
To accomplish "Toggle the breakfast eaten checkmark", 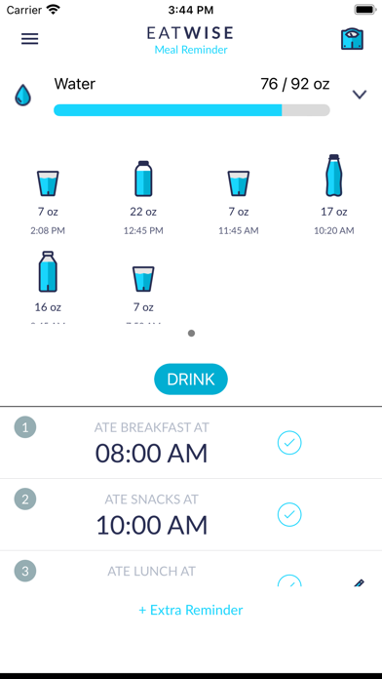I will pos(289,443).
